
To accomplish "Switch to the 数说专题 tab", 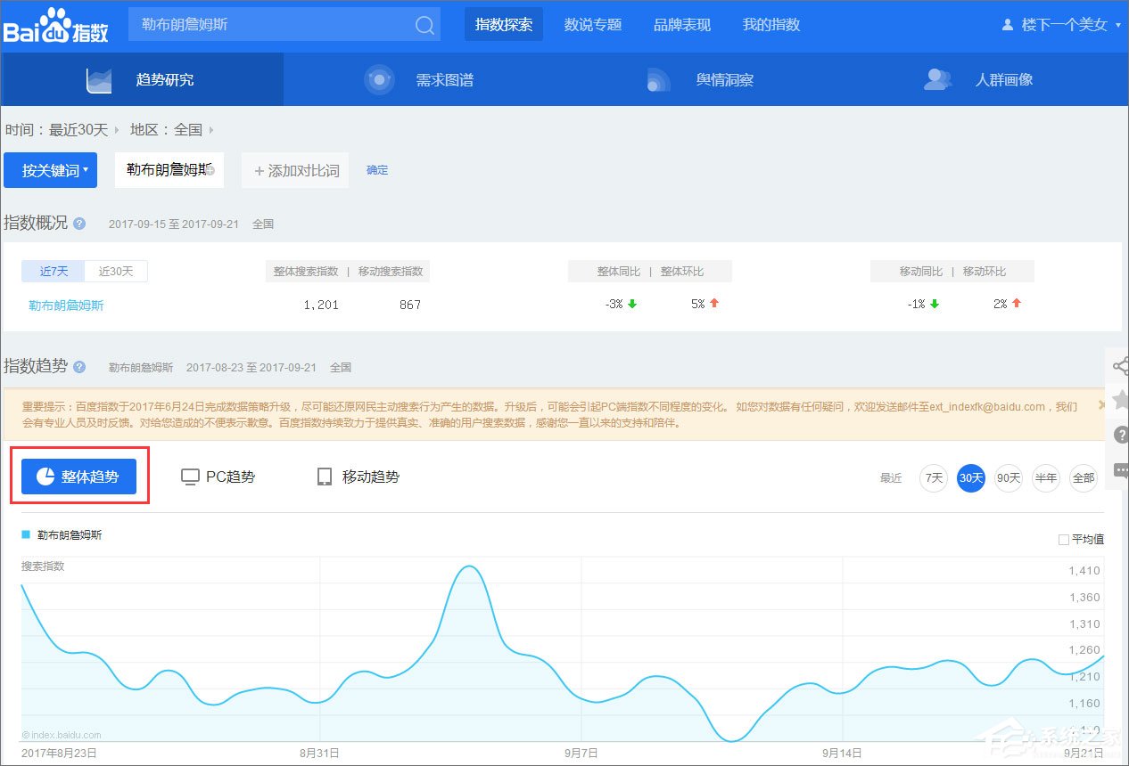I will [592, 25].
